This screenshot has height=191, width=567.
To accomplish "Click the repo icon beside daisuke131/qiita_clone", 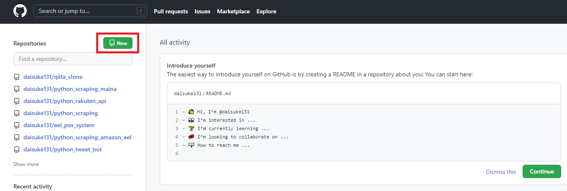I will click(17, 77).
